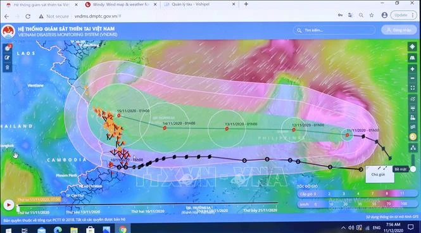
Task: Expand hidden system tray icons arrow
Action: 343,228
